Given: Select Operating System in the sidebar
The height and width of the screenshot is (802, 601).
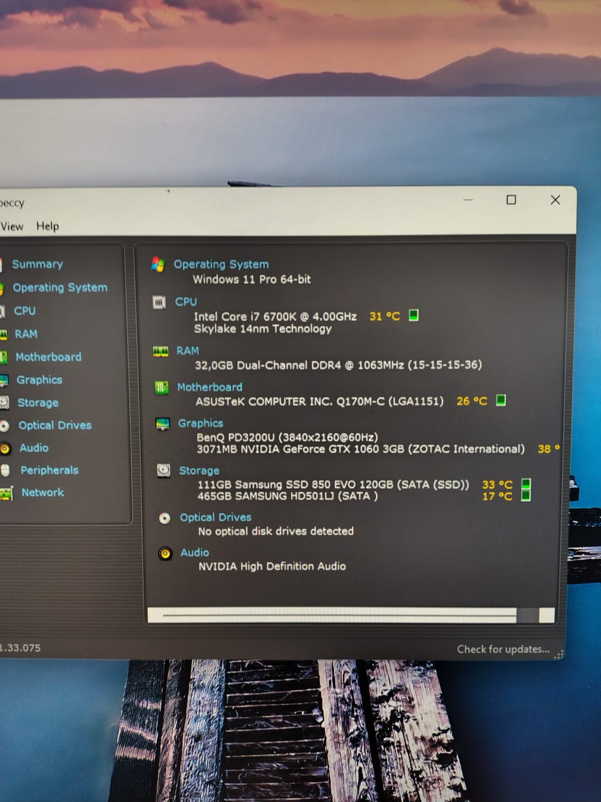Looking at the screenshot, I should pos(60,288).
